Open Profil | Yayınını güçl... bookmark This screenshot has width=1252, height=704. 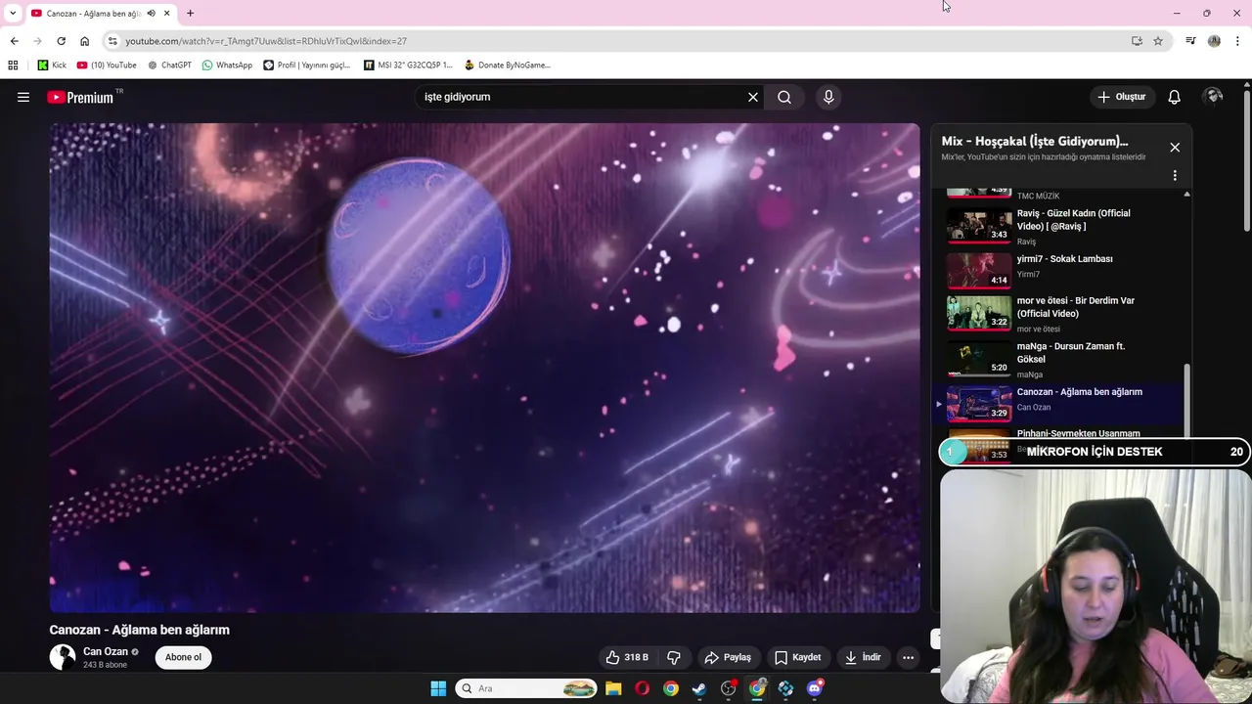[x=306, y=66]
